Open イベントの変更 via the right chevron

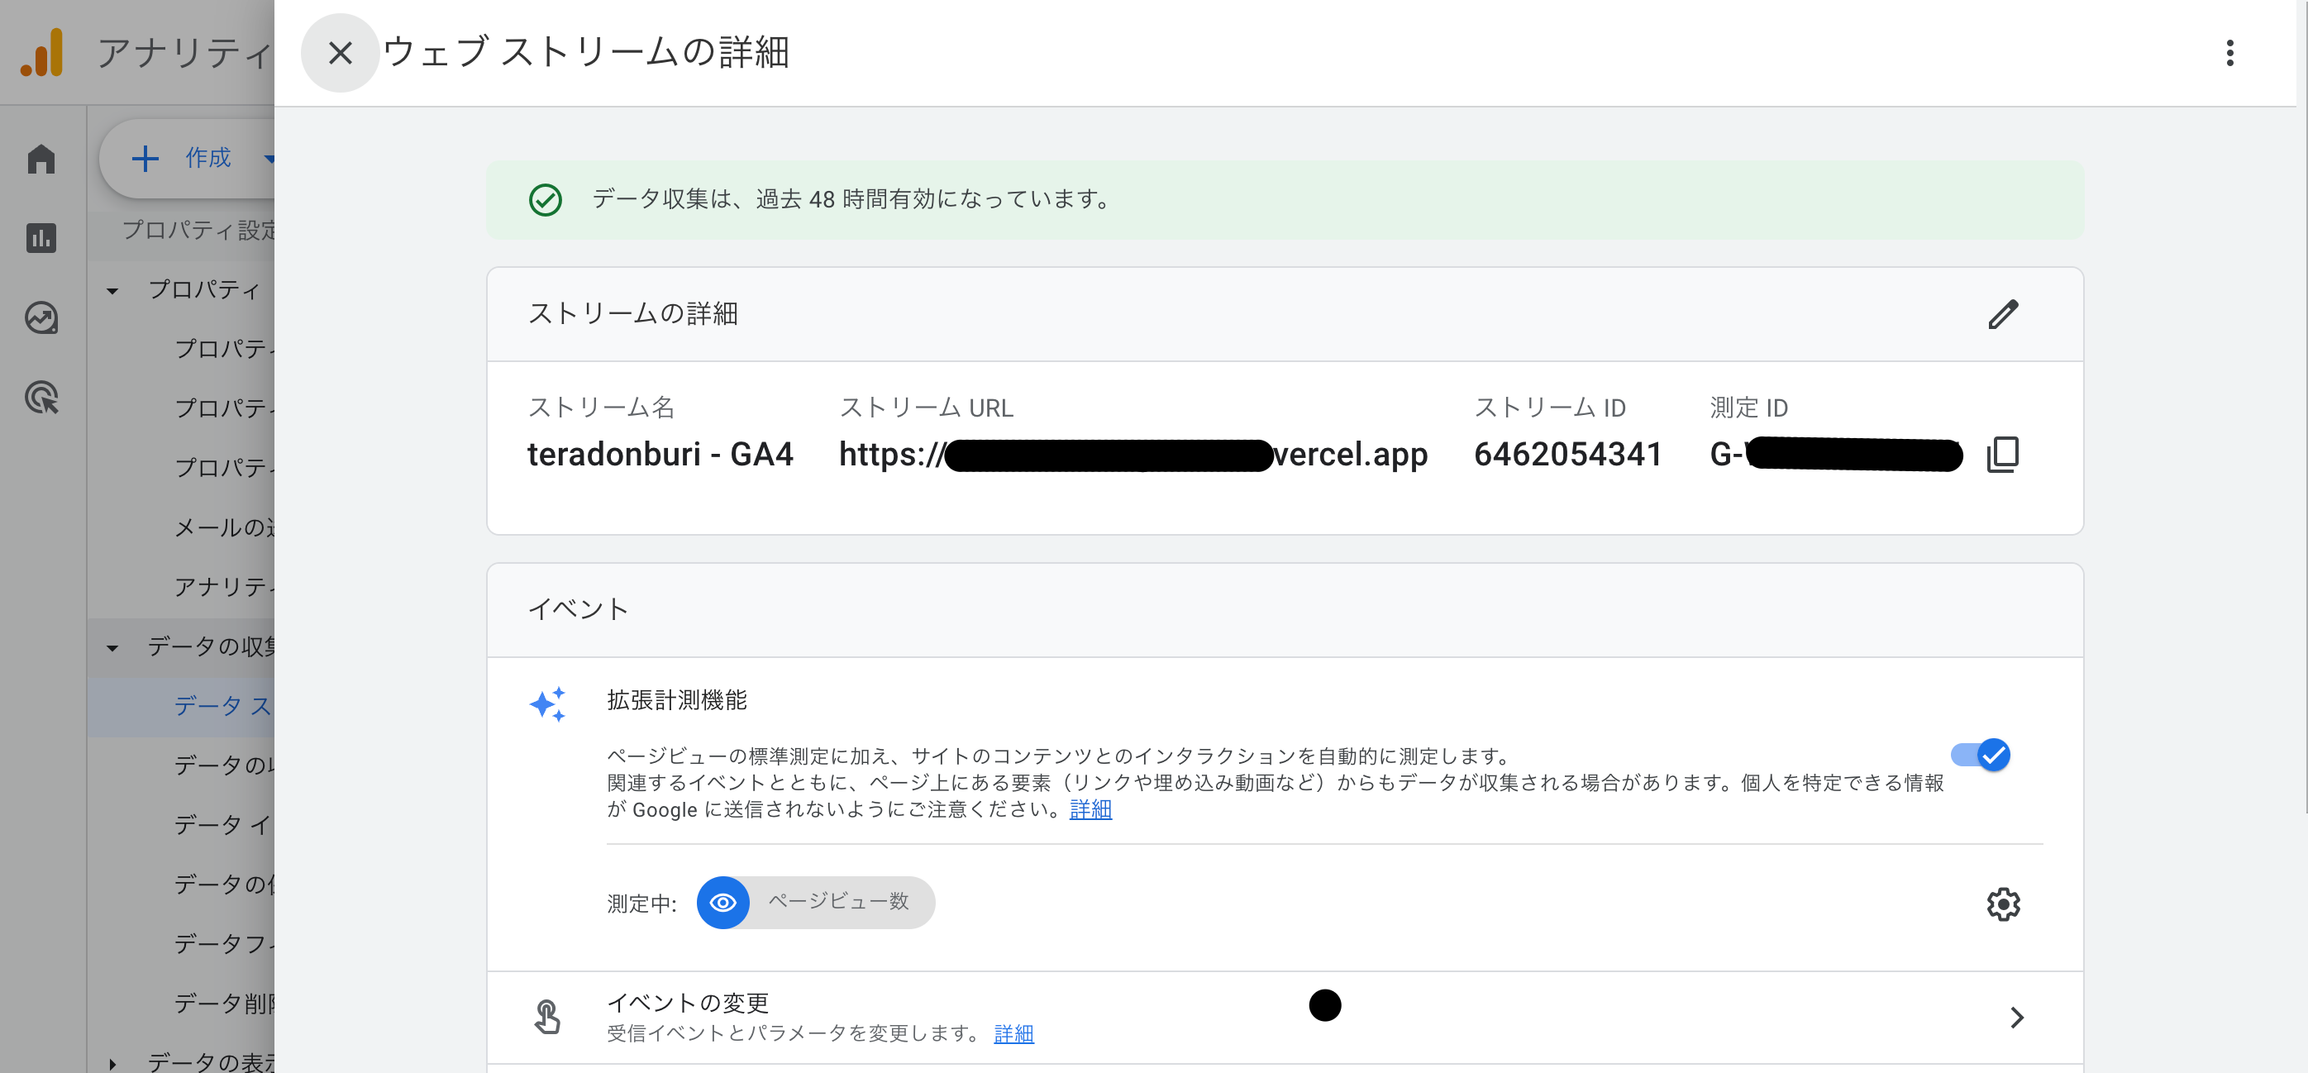2018,1018
